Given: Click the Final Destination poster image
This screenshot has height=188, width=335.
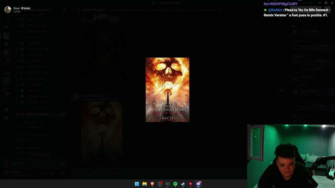Looking at the screenshot, I should click(167, 90).
